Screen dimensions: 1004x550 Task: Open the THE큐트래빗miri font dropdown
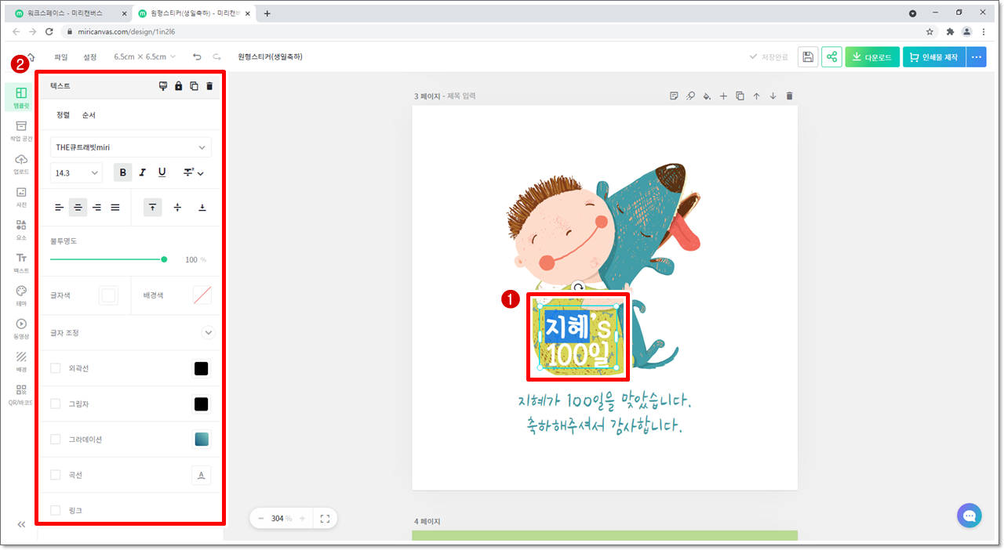[131, 147]
